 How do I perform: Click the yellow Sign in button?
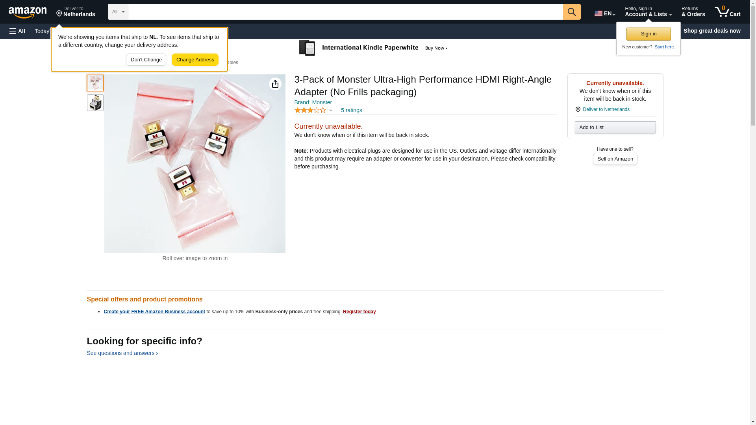pyautogui.click(x=648, y=34)
